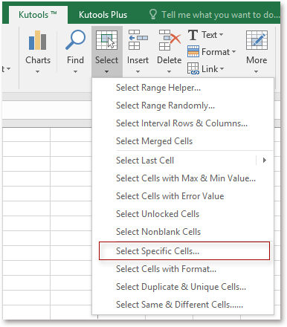
Task: Click the Find label text
Action: pyautogui.click(x=75, y=60)
